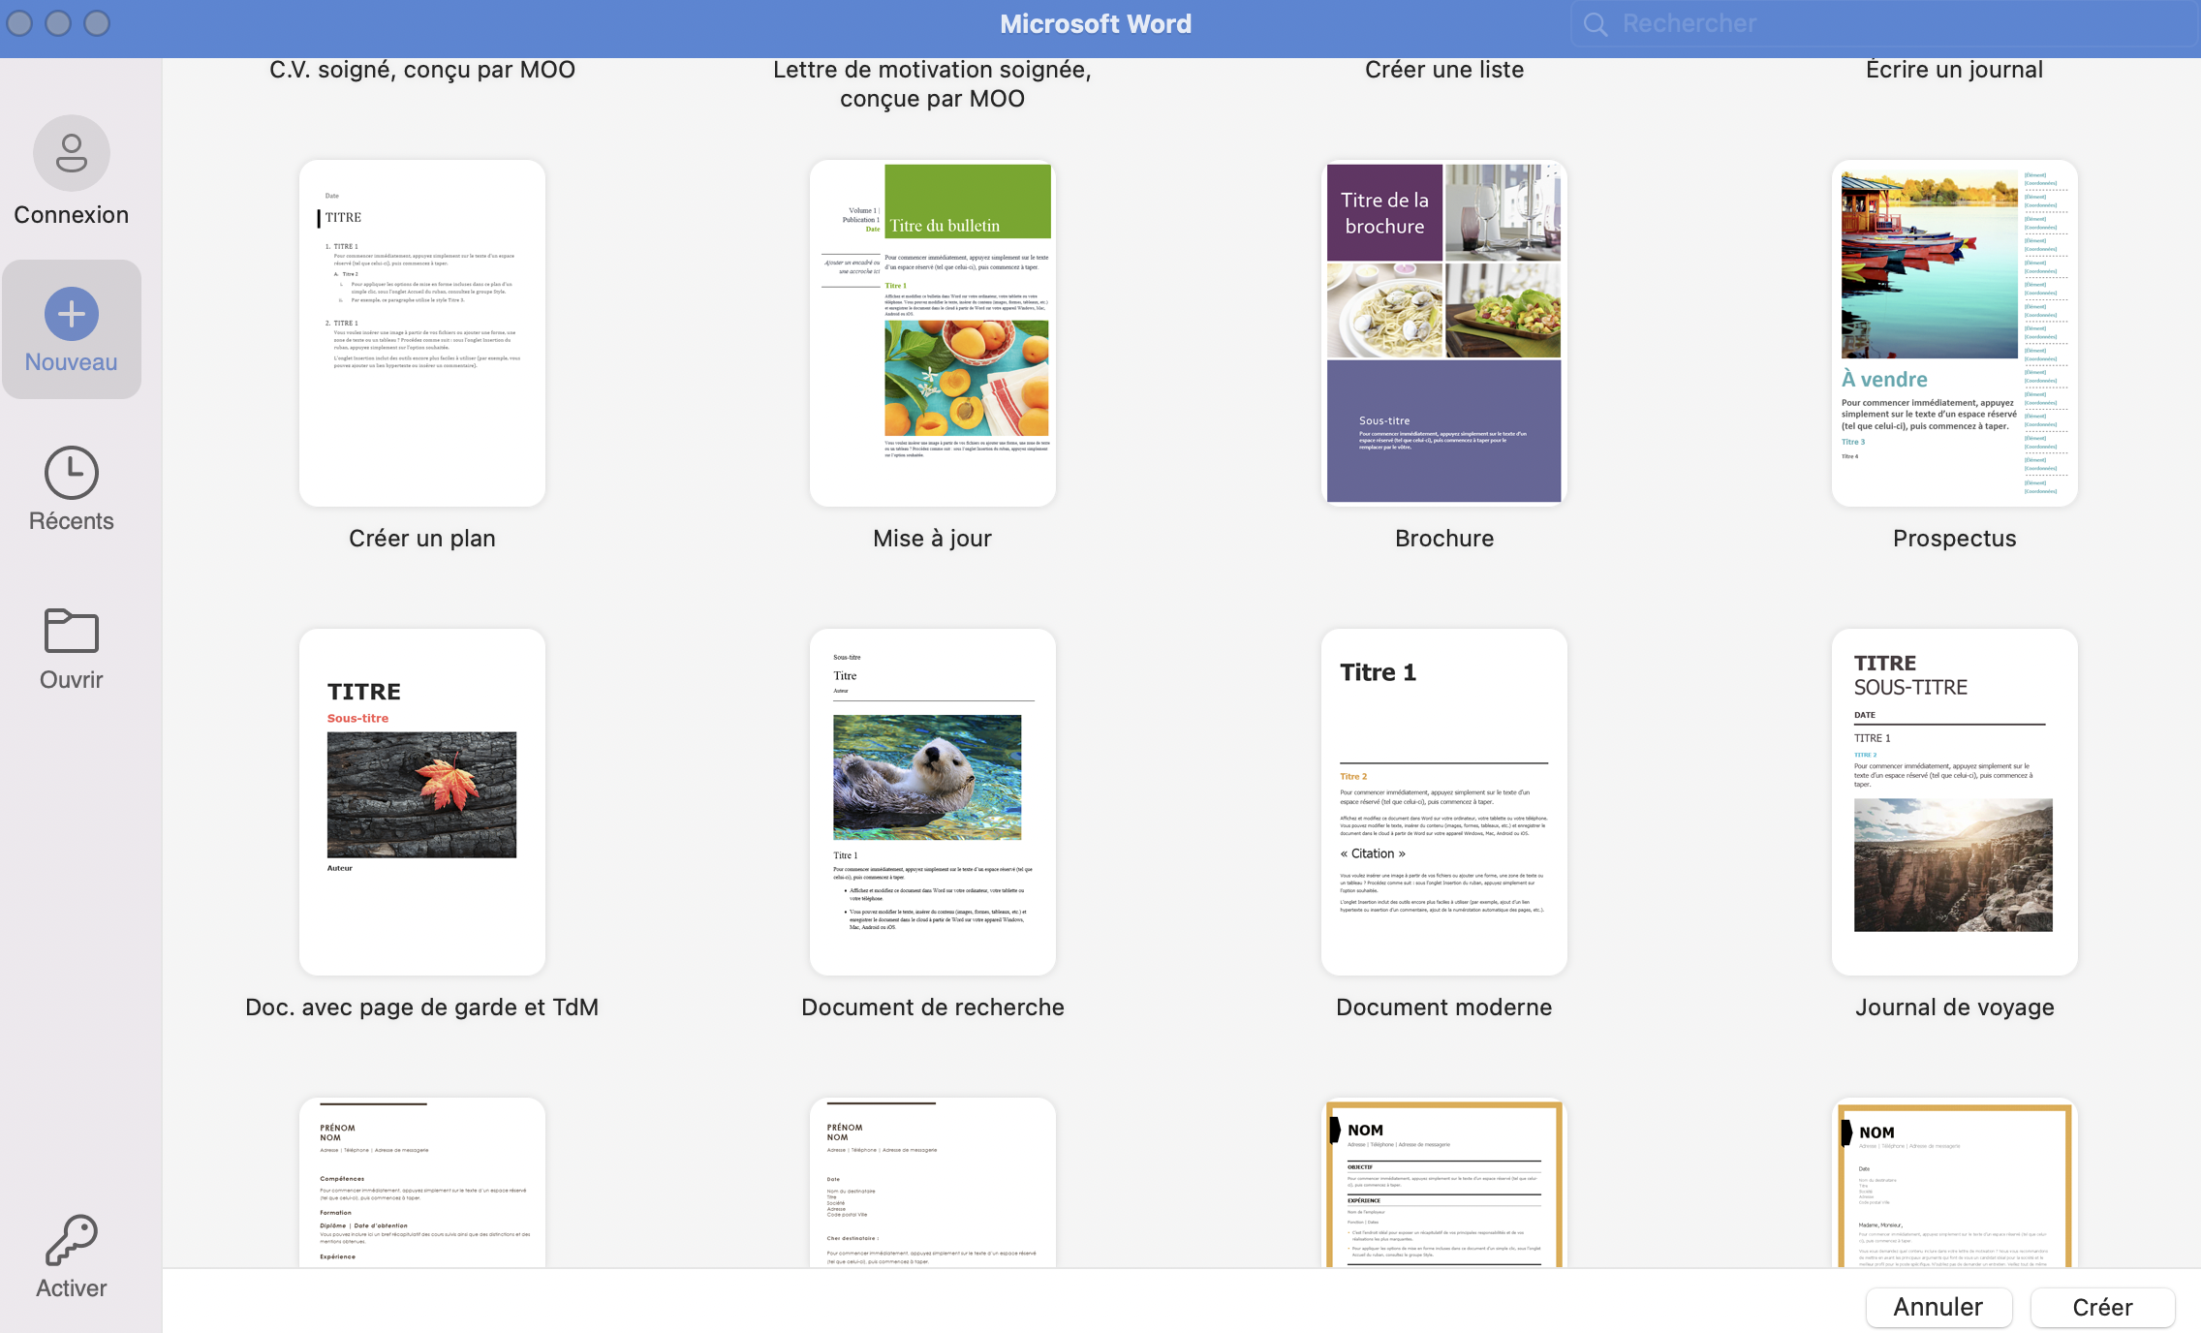Click the Annuler button
Viewport: 2201px width, 1333px height.
pyautogui.click(x=1938, y=1307)
